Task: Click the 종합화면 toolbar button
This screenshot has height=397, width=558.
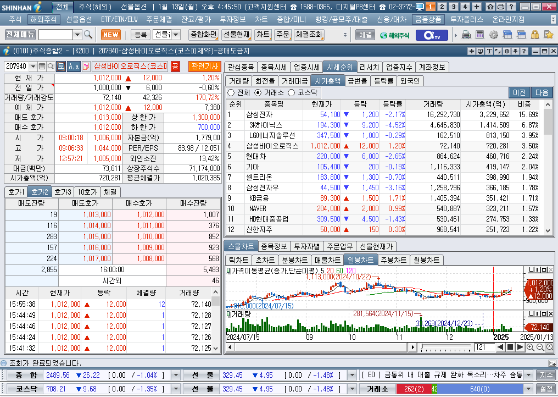Action: pyautogui.click(x=204, y=35)
